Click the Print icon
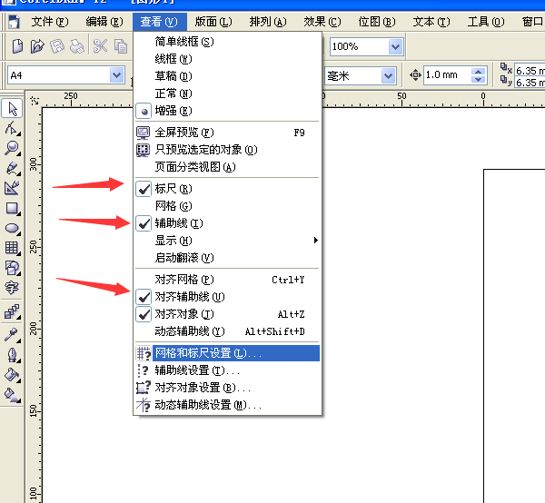The image size is (545, 503). [77, 46]
